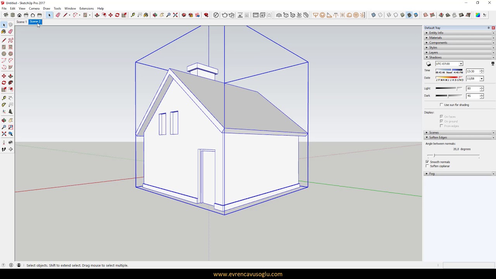Select the Freehand tool in left toolbar
496x279 pixels.
click(x=10, y=40)
